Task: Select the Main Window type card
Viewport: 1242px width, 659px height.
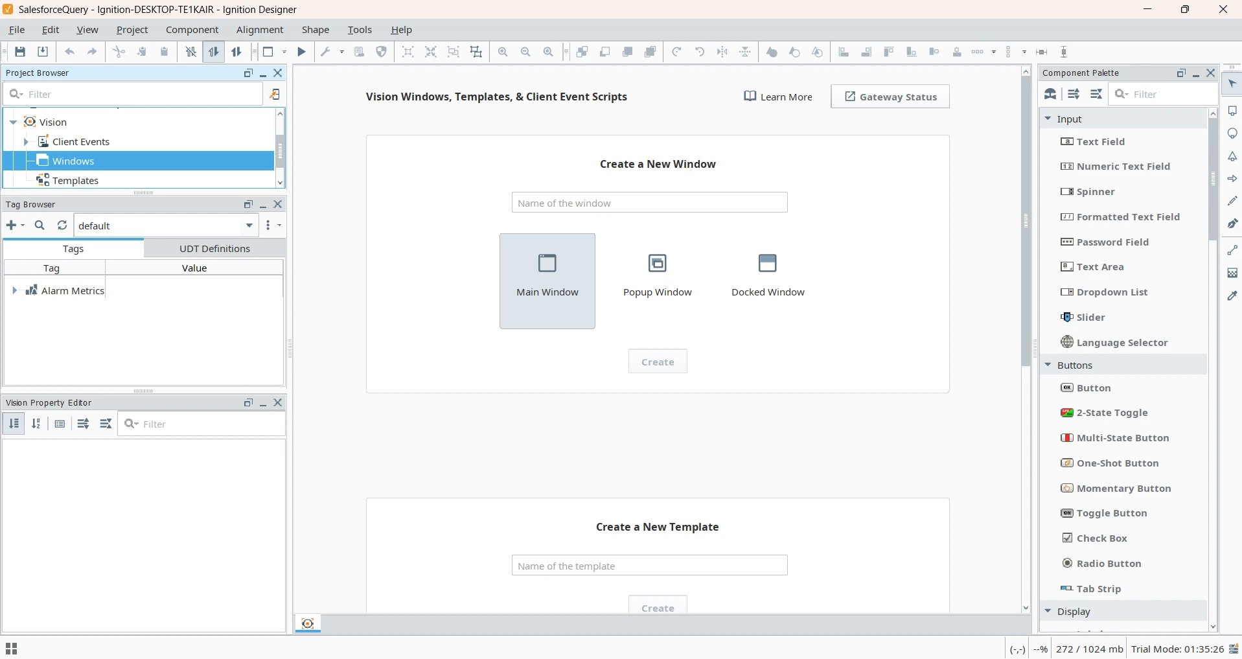Action: [x=547, y=281]
